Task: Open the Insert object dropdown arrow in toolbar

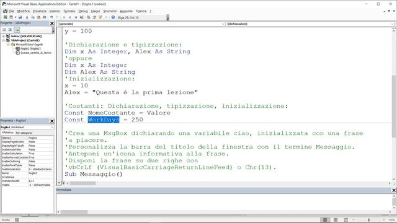Action: 16,17
